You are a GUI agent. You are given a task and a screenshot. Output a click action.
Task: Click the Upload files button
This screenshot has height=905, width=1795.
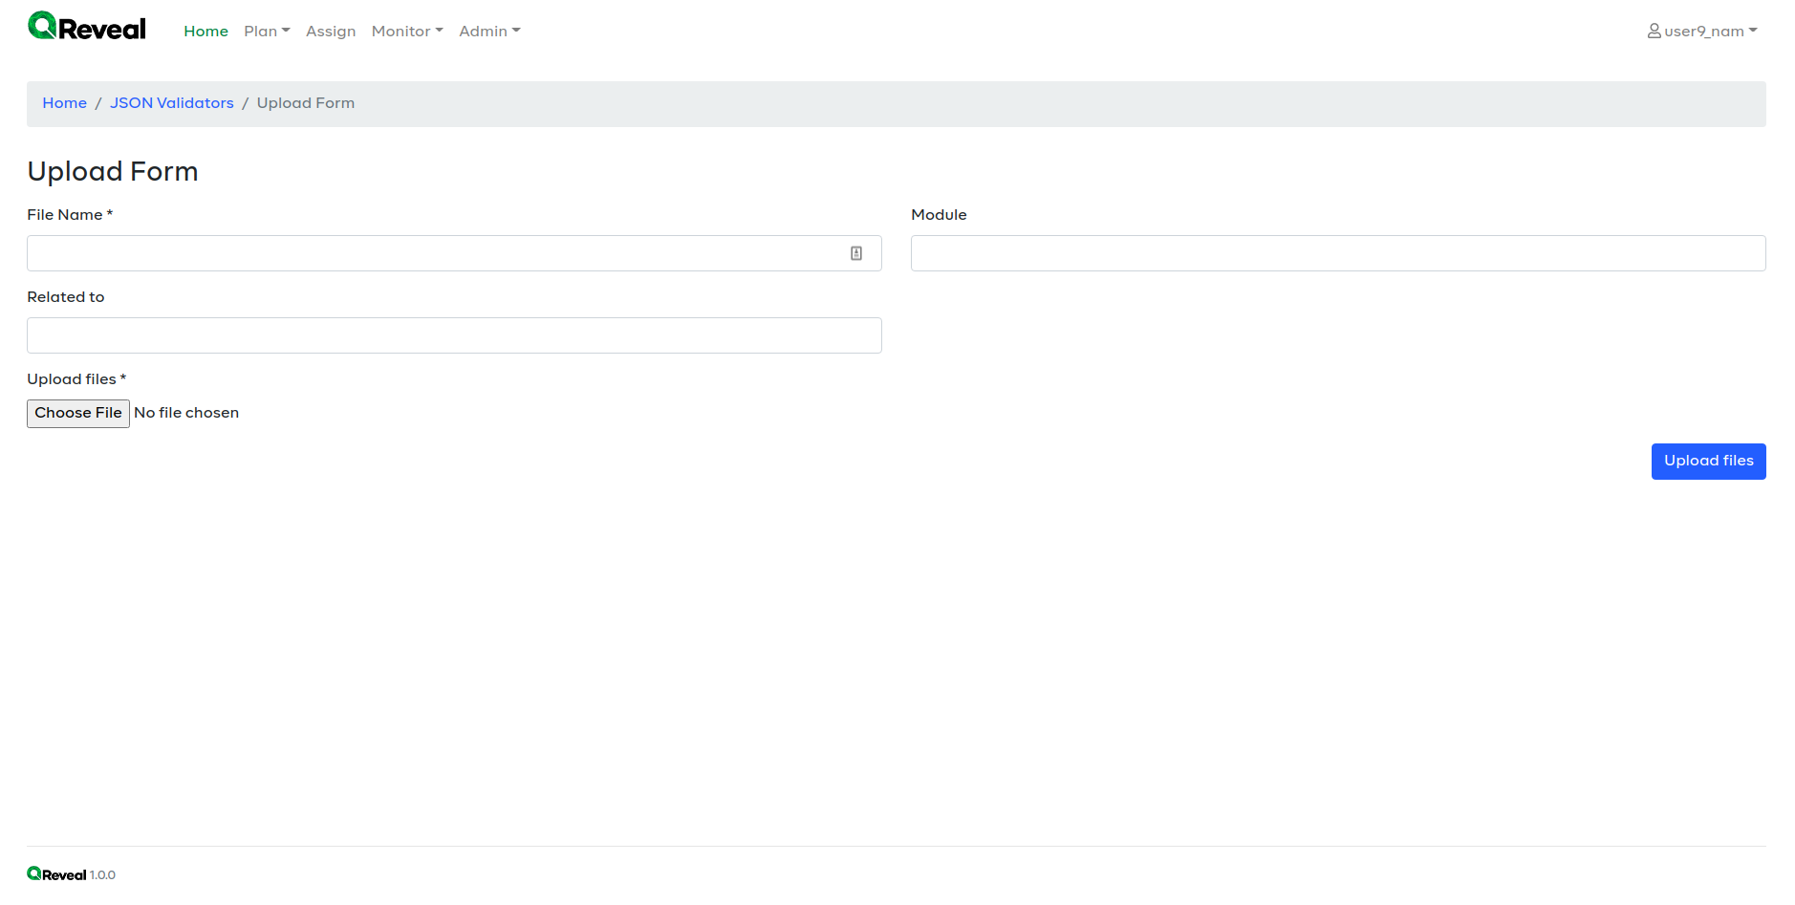pos(1708,461)
